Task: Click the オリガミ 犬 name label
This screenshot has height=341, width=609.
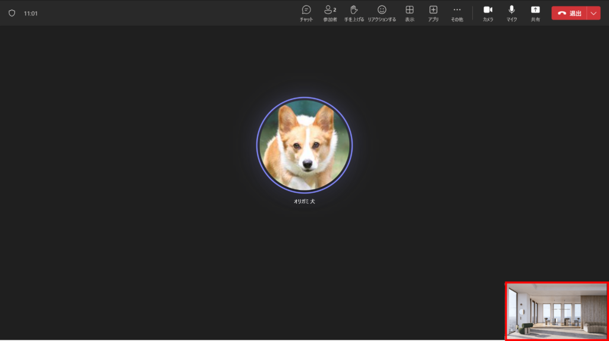Action: pyautogui.click(x=304, y=201)
